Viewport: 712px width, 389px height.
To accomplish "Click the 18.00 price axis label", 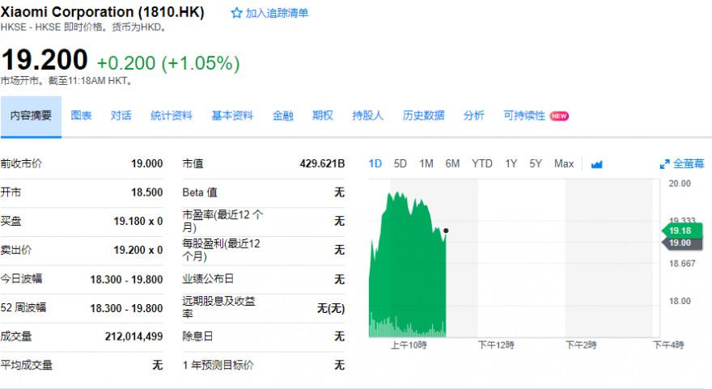I will click(x=680, y=302).
